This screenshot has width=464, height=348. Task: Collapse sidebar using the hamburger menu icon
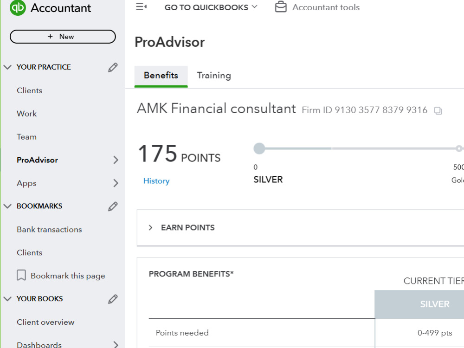point(142,7)
